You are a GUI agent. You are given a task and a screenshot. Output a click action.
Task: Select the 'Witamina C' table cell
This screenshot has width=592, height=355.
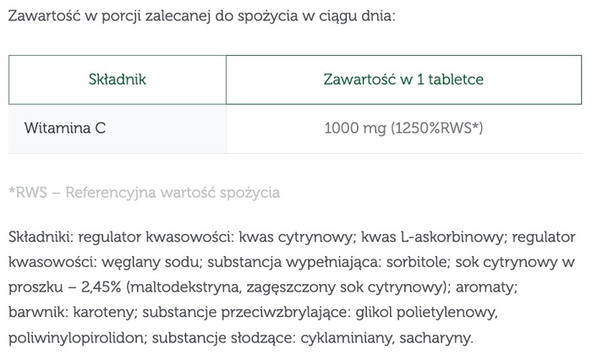pos(65,129)
